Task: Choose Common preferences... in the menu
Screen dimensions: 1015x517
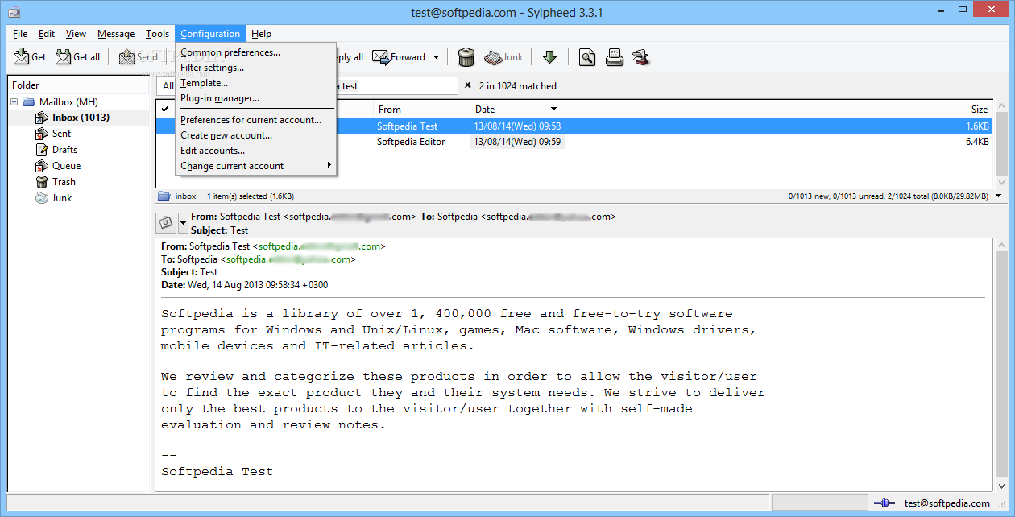Action: (x=255, y=52)
